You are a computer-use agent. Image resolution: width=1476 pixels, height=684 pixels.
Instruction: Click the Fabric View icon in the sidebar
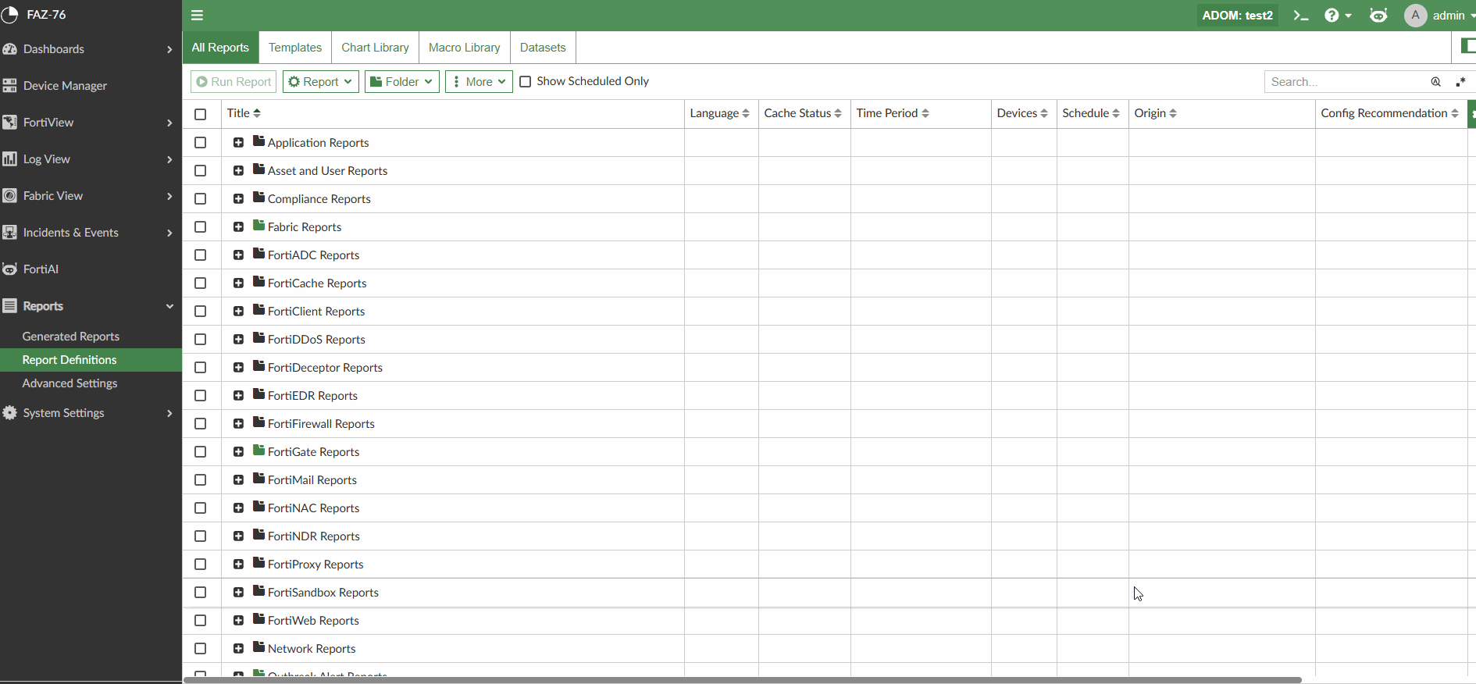tap(9, 195)
